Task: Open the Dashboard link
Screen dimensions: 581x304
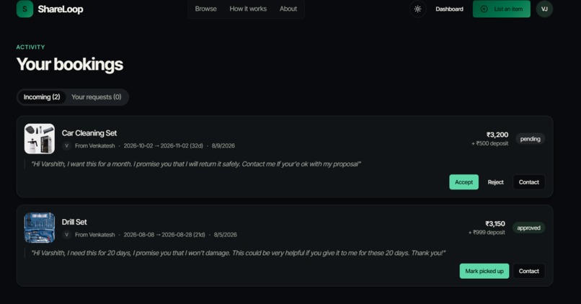Action: [449, 9]
